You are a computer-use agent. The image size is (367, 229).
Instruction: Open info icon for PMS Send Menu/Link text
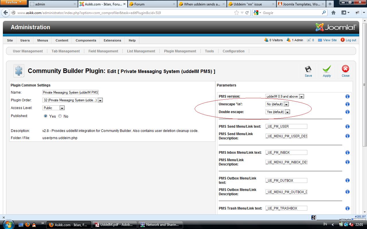pyautogui.click(x=347, y=127)
